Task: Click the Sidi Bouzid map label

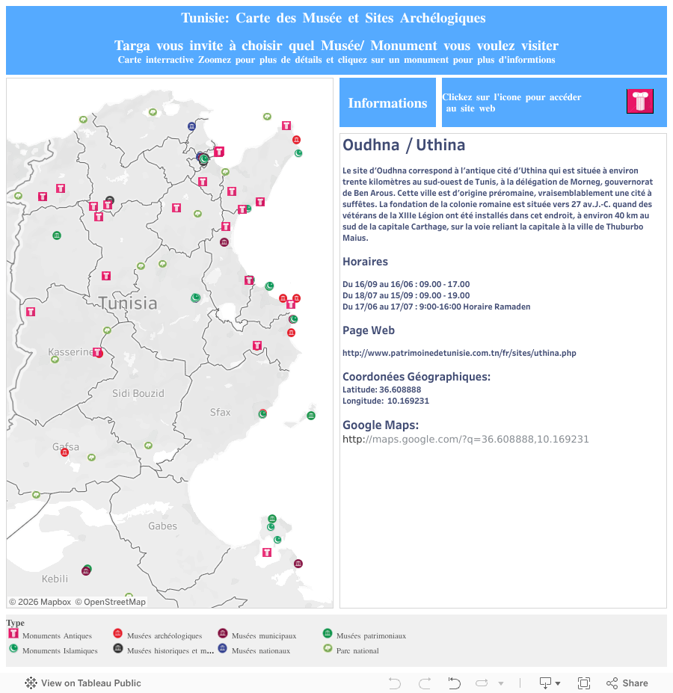Action: click(138, 393)
